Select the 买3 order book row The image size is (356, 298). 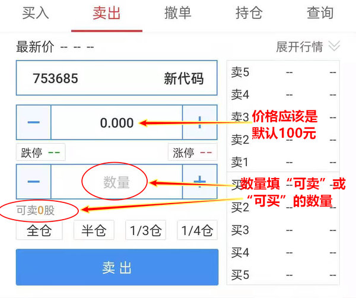tap(283, 230)
